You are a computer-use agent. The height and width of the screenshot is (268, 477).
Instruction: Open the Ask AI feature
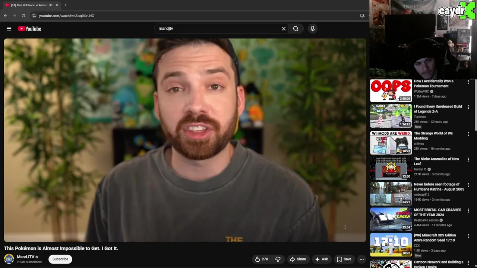321,259
